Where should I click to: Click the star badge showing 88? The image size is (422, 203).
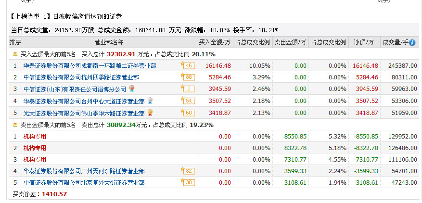tap(188, 77)
